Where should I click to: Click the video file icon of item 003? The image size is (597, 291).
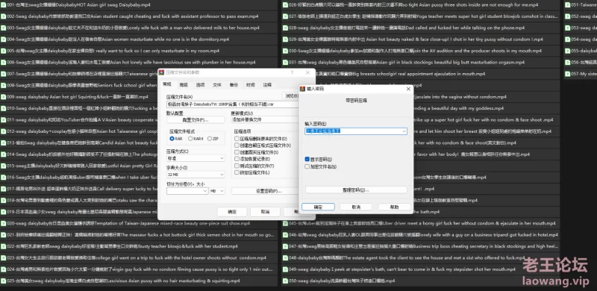coord(4,28)
